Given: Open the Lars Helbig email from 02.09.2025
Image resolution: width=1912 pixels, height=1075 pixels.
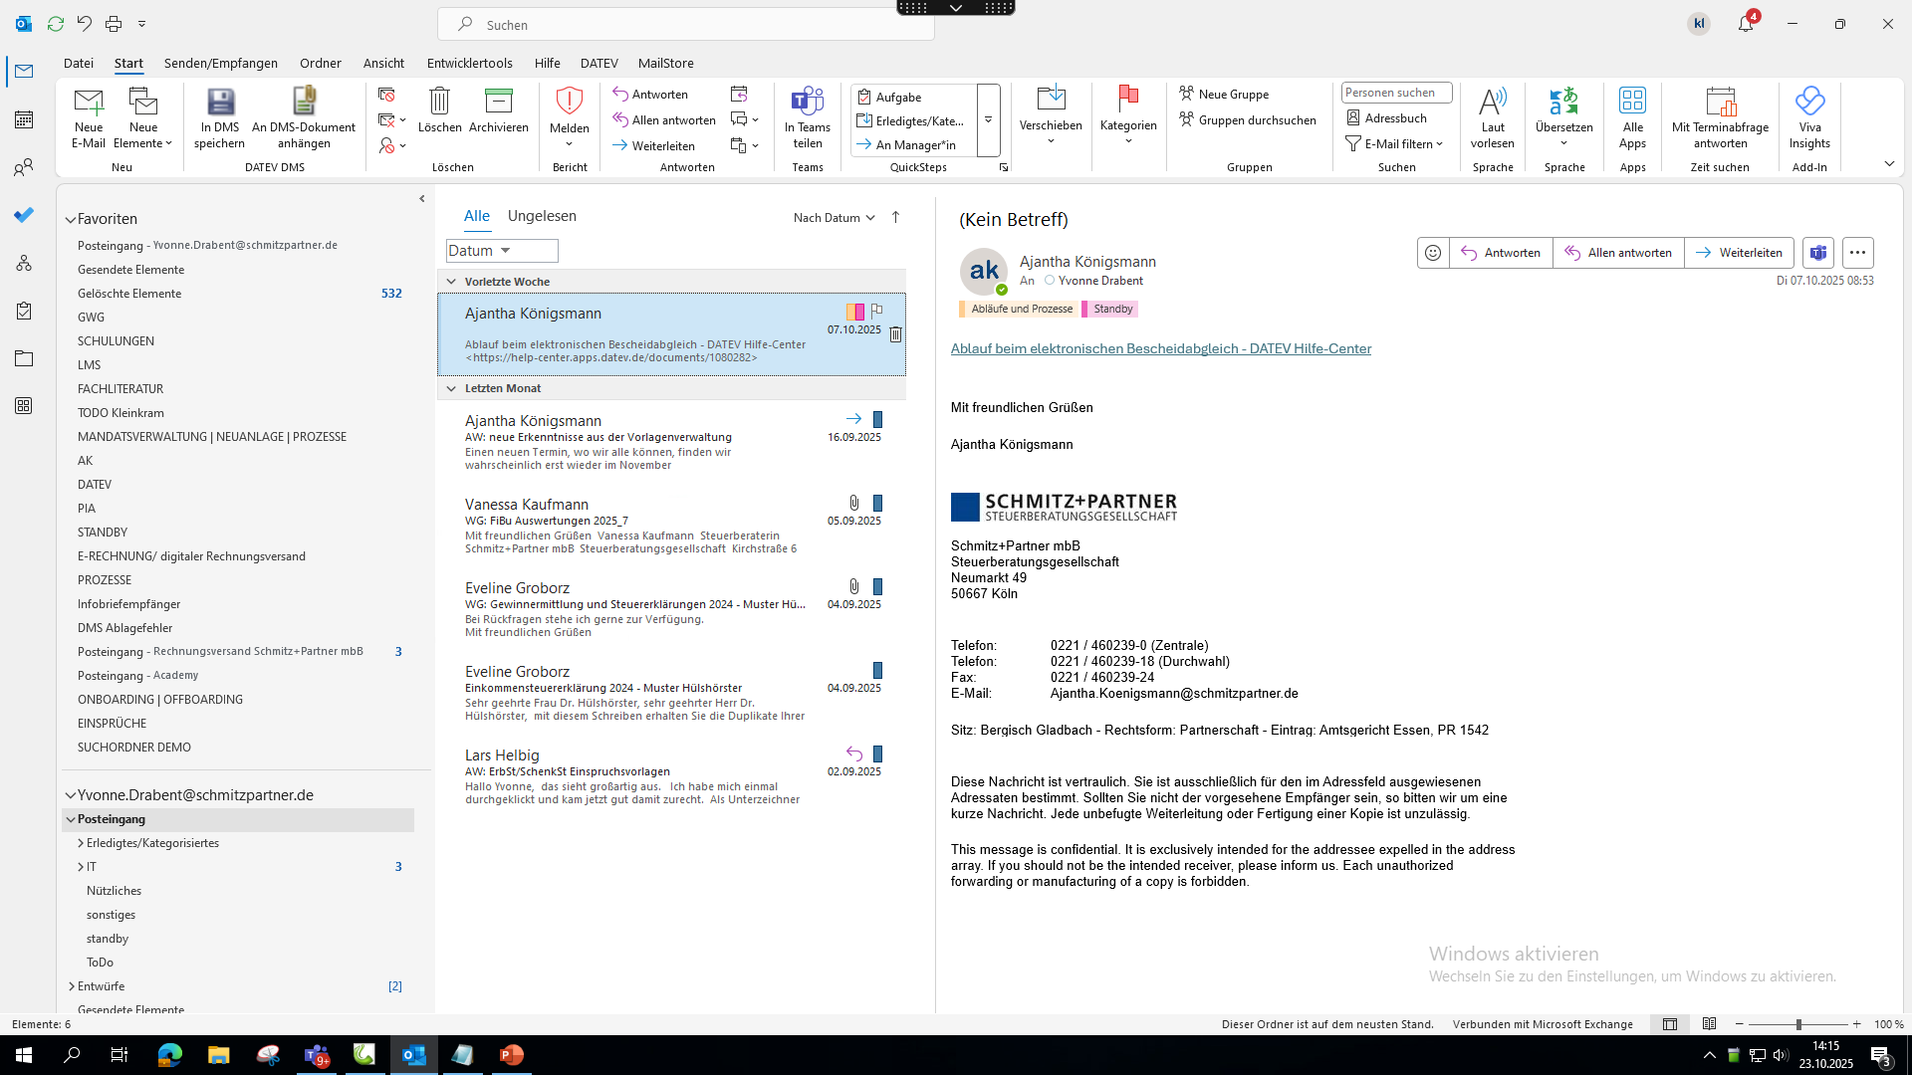Looking at the screenshot, I should [x=672, y=778].
